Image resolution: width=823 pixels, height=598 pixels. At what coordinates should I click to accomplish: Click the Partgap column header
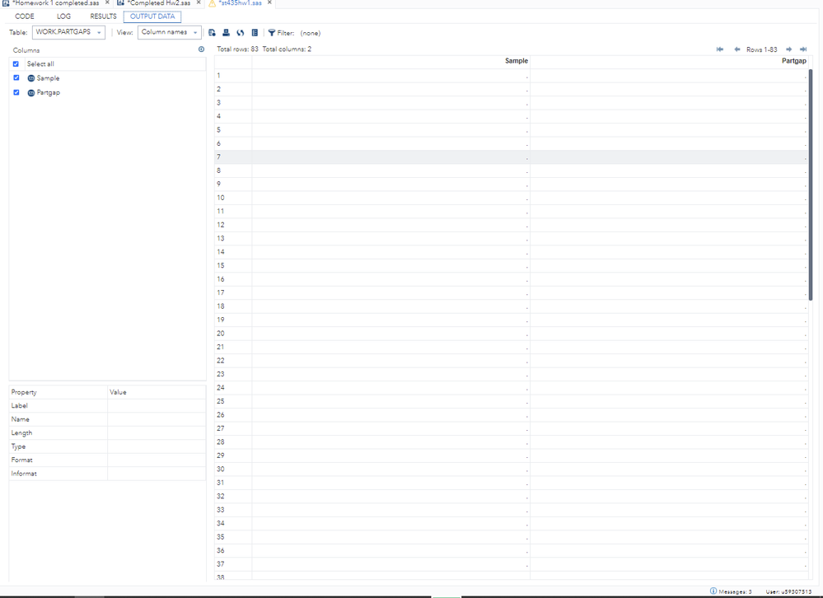(669, 61)
